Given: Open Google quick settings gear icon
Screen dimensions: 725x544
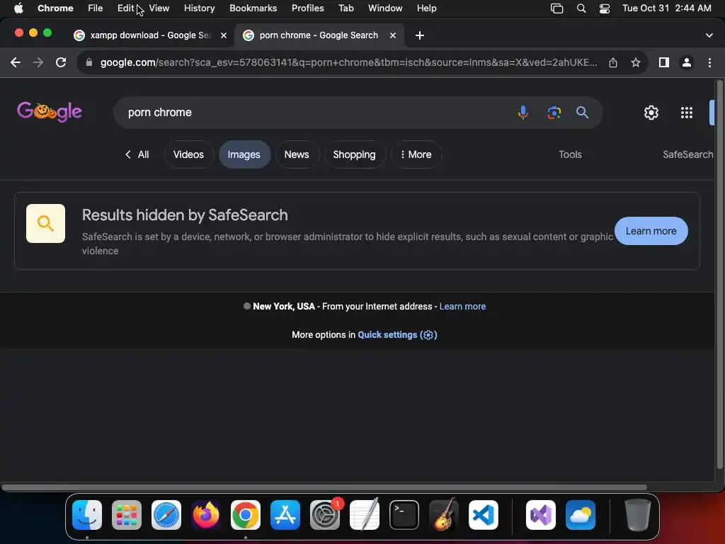Looking at the screenshot, I should tap(651, 113).
